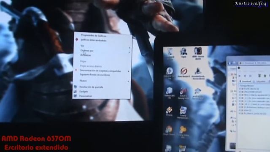Select the Winamp desktop icon
Screen dimensions: 270x152
pyautogui.click(x=169, y=111)
